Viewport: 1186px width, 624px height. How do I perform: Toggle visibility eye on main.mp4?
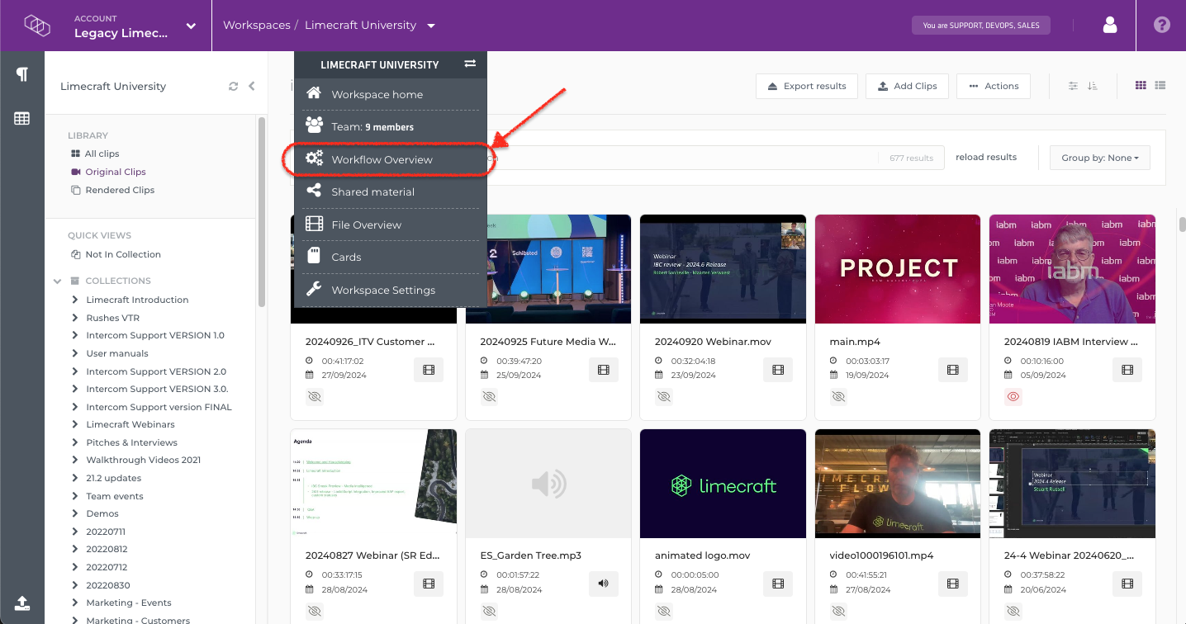(x=838, y=397)
